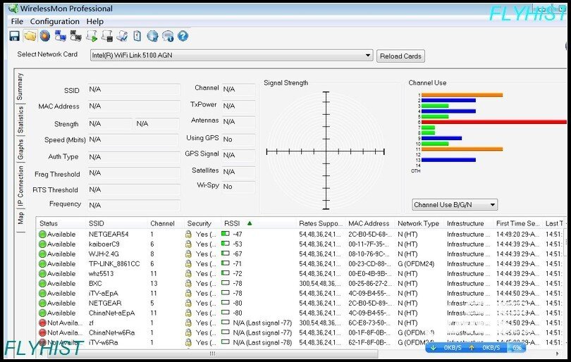
Task: Switch to the Statistics side tab
Action: coord(20,120)
